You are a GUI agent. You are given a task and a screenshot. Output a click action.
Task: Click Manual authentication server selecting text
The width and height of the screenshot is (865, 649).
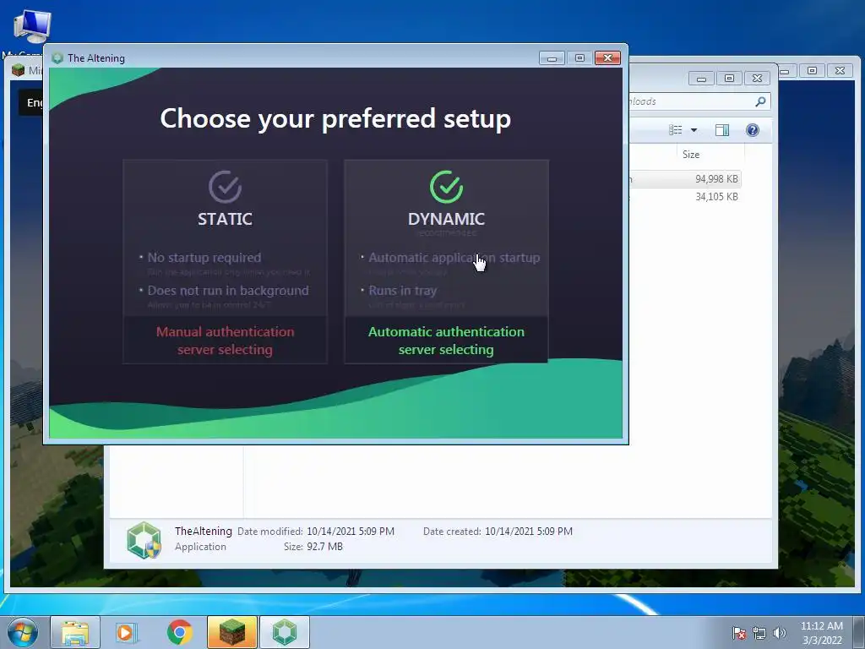[x=225, y=341]
